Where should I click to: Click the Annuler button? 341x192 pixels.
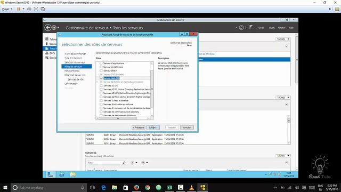tap(186, 127)
